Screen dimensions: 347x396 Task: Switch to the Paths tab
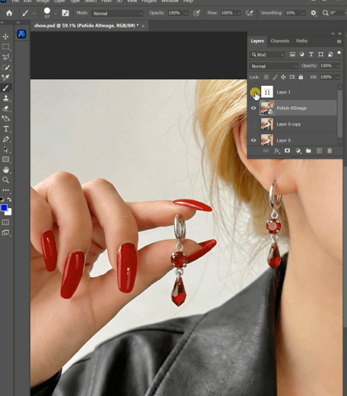[301, 41]
